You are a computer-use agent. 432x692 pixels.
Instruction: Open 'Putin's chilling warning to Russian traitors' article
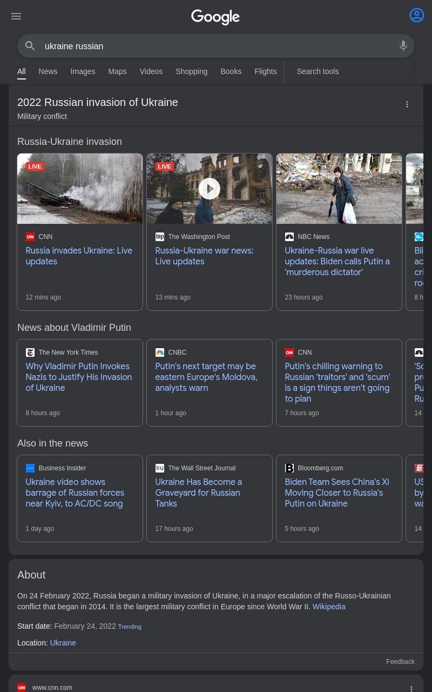coord(337,383)
